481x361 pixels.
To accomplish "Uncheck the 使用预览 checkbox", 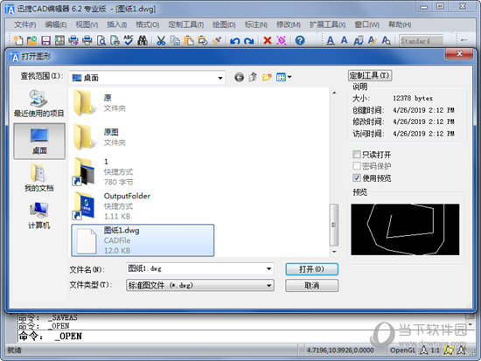I will [356, 178].
